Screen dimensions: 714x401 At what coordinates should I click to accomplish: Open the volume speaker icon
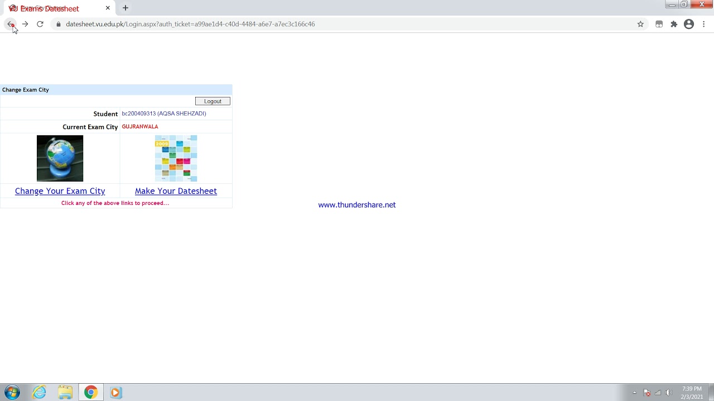pyautogui.click(x=669, y=393)
